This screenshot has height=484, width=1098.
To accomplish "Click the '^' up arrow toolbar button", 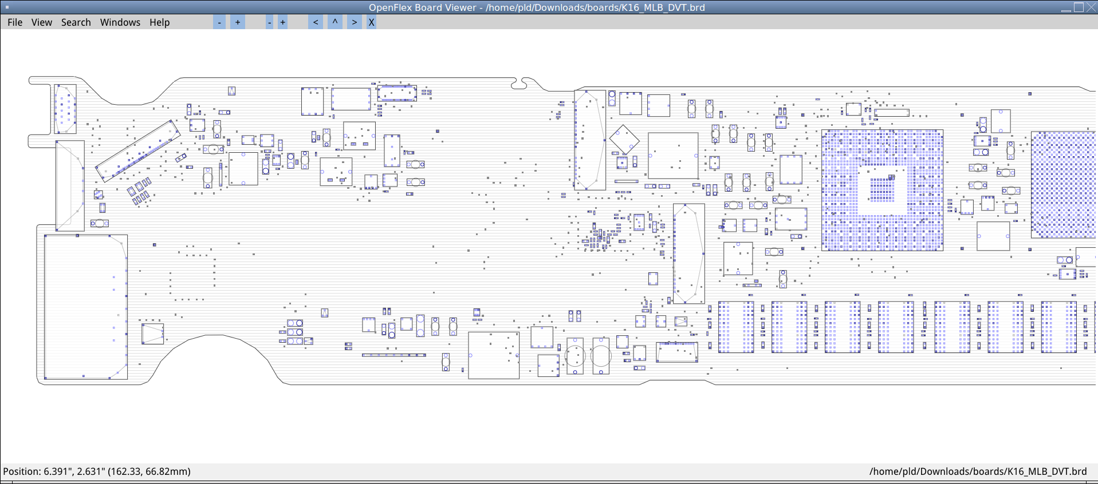I will coord(335,22).
